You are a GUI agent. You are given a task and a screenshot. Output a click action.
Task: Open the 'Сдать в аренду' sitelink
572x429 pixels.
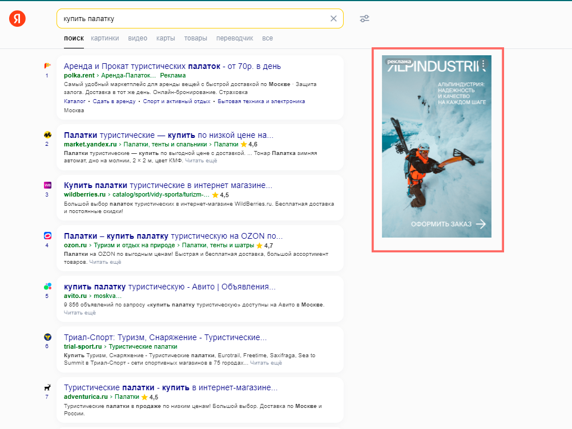pyautogui.click(x=114, y=101)
